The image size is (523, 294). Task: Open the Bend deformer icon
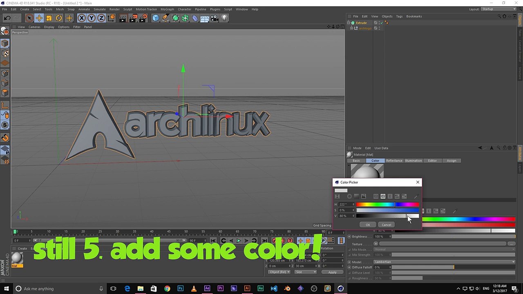pyautogui.click(x=195, y=18)
